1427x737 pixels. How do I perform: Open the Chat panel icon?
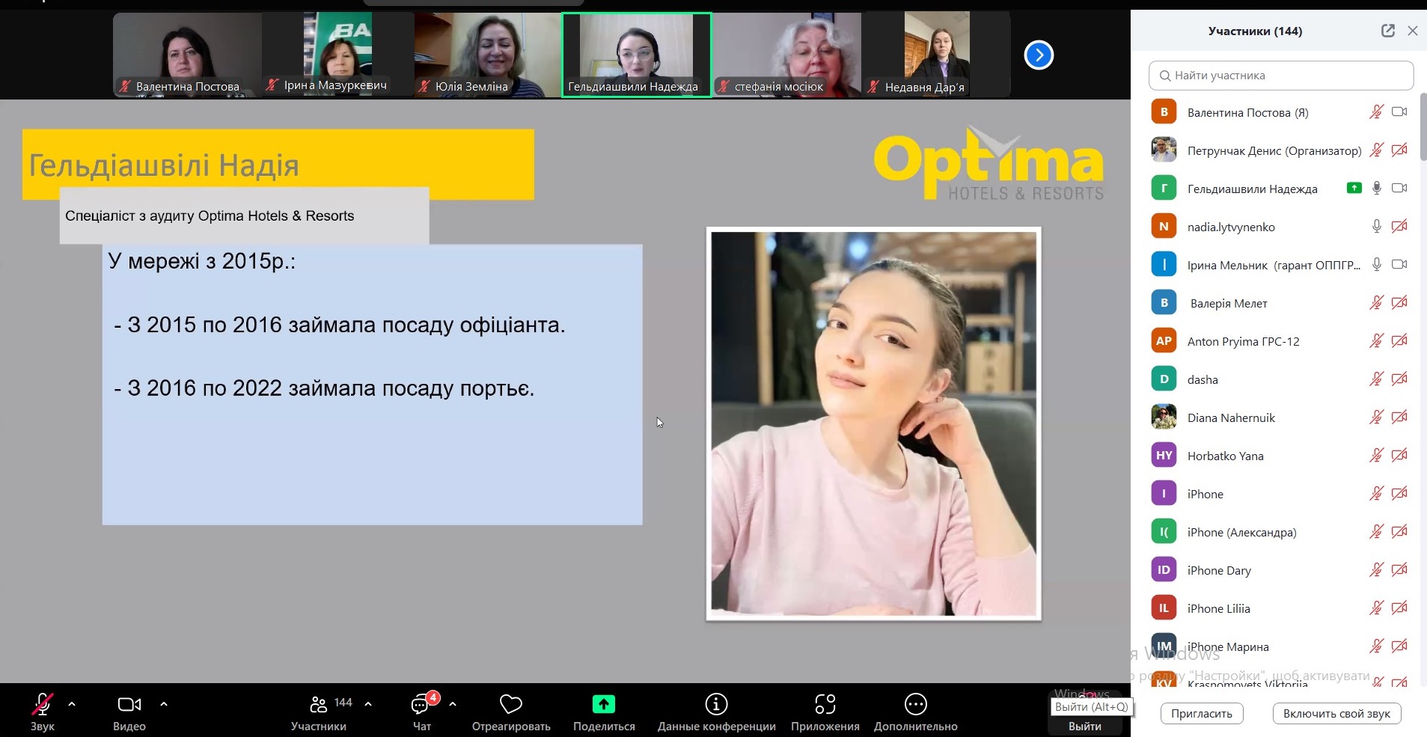[x=421, y=705]
